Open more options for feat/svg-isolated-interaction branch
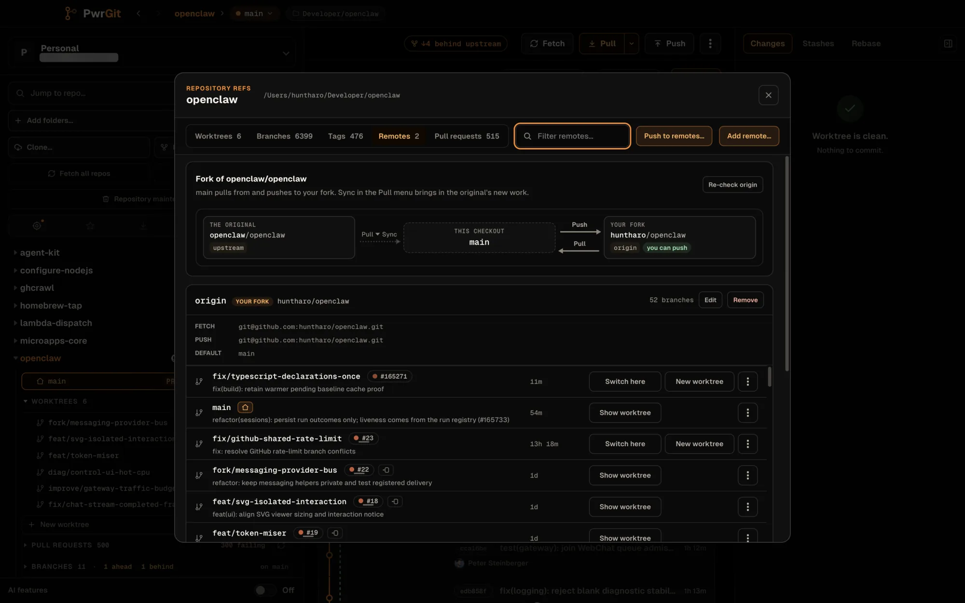Screen dimensions: 965x603 [747, 507]
